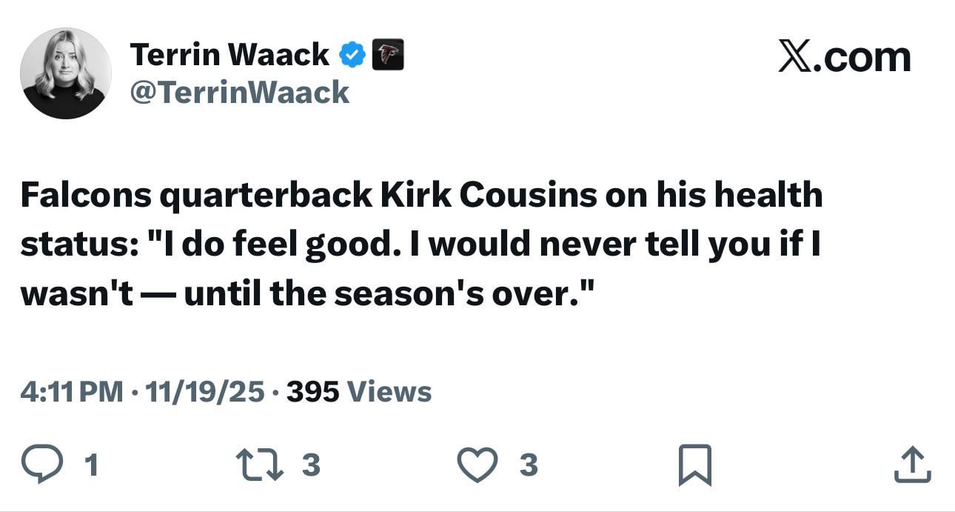Click the blue verified checkmark badge
This screenshot has width=955, height=512.
point(352,55)
